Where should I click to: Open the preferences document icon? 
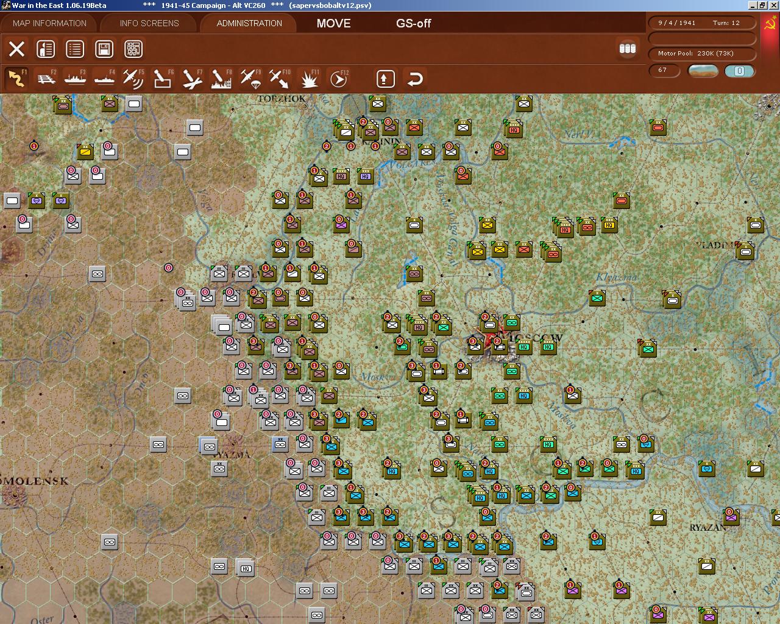pos(46,49)
